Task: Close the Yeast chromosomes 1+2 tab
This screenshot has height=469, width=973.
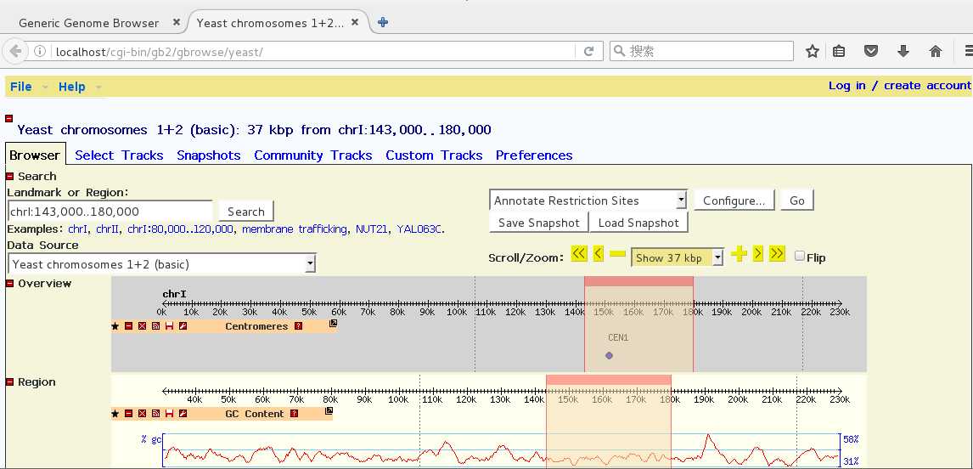Action: [x=355, y=22]
